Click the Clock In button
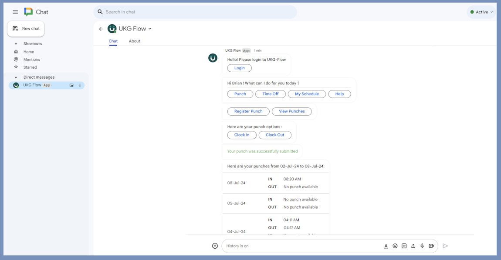This screenshot has width=501, height=260. point(242,135)
